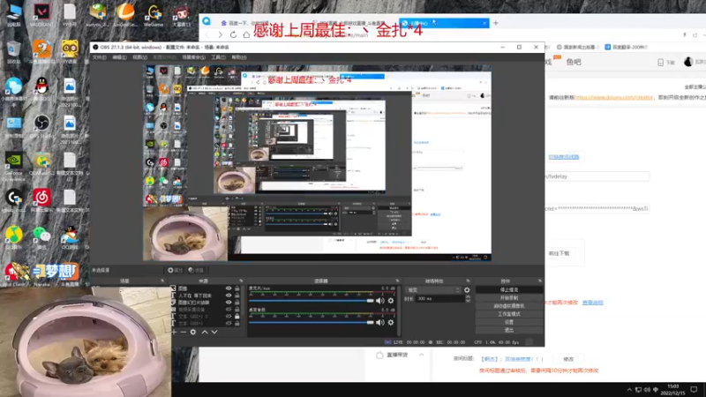Open OBS 设置 button in controls
This screenshot has width=706, height=397.
pyautogui.click(x=509, y=322)
